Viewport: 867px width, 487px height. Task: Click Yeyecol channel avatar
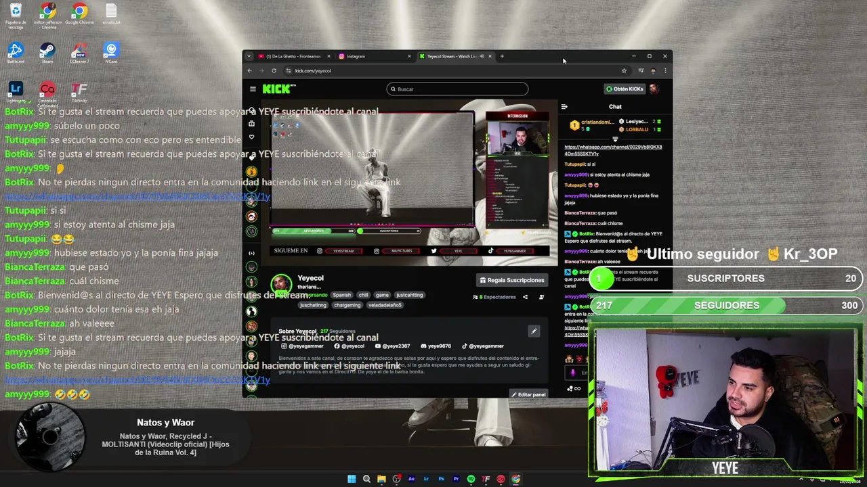(x=281, y=283)
